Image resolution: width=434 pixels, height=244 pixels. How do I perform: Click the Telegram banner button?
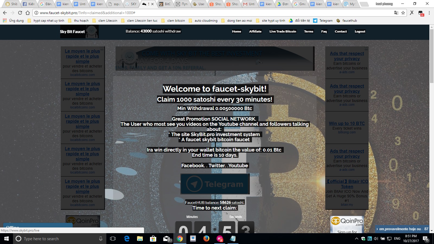(215, 184)
